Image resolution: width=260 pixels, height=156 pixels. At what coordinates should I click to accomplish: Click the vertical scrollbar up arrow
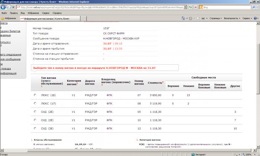[x=258, y=23]
